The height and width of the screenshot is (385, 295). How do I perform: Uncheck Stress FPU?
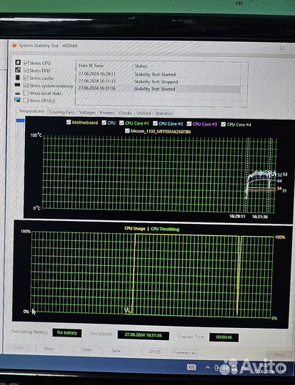pyautogui.click(x=26, y=71)
